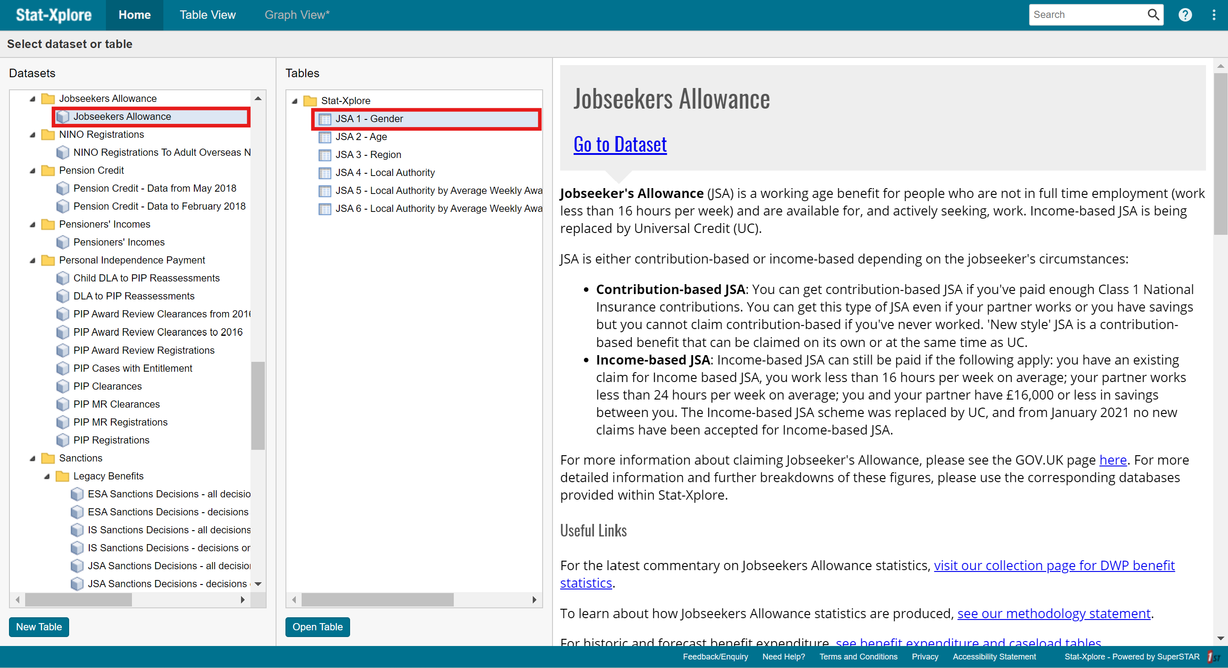Click the JSA 4 - Local Authority table icon
This screenshot has width=1228, height=668.
click(325, 173)
